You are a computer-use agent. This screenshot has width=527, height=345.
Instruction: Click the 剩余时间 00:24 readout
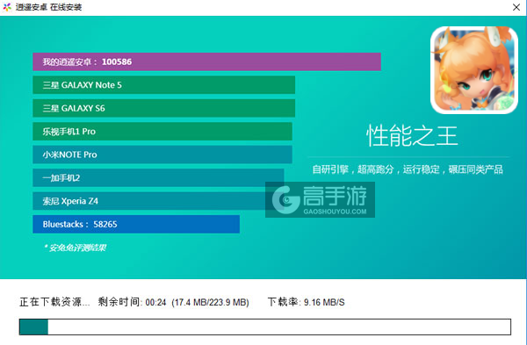pyautogui.click(x=132, y=302)
